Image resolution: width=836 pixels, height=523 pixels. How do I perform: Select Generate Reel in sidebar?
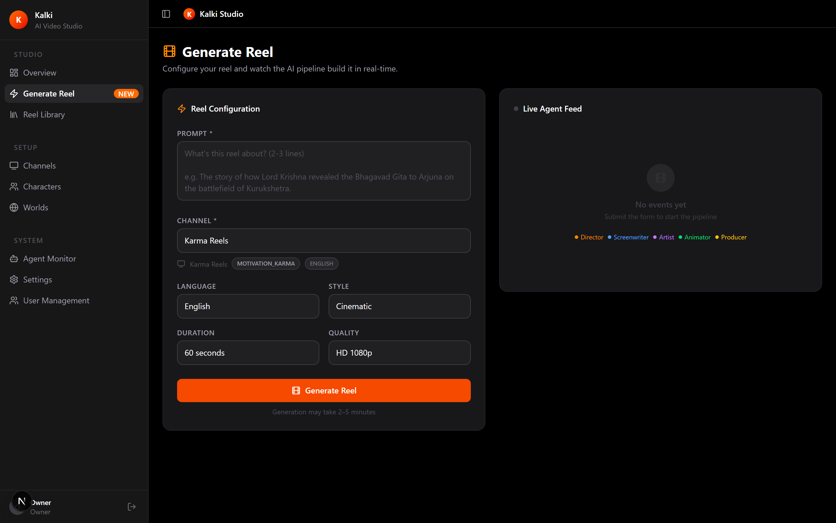74,94
